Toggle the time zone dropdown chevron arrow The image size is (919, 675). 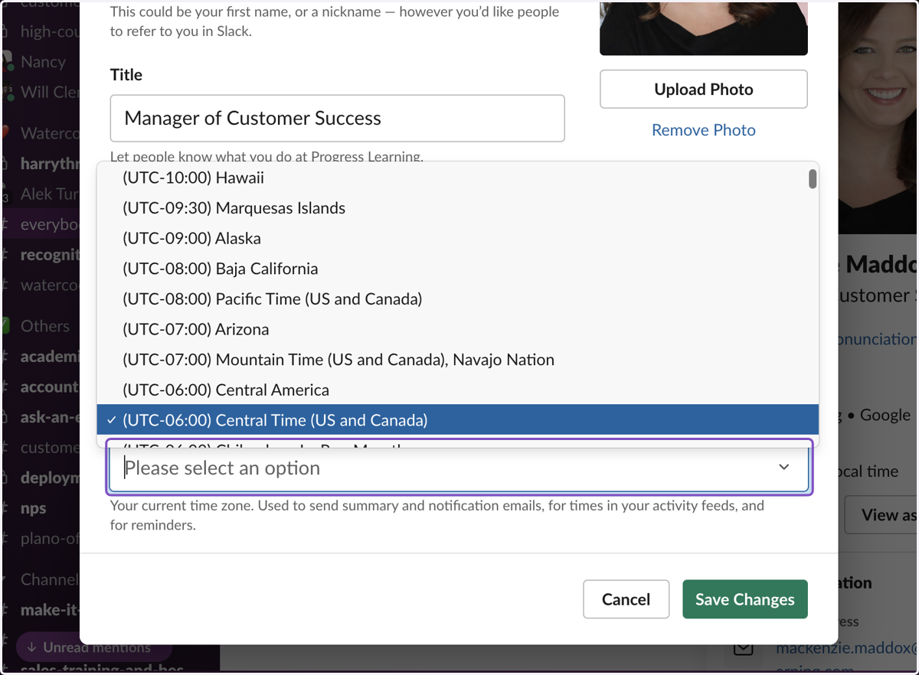[x=783, y=468]
